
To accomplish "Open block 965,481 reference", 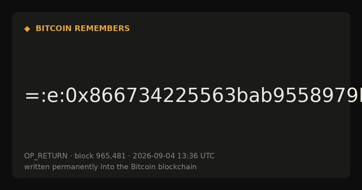I will (x=100, y=156).
